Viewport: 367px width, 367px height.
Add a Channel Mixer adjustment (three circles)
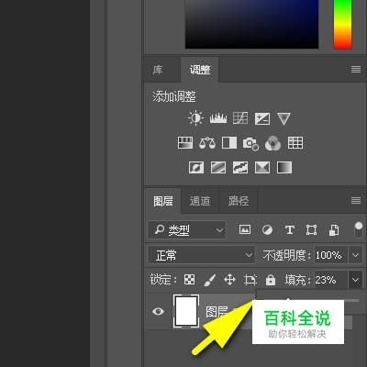point(272,143)
